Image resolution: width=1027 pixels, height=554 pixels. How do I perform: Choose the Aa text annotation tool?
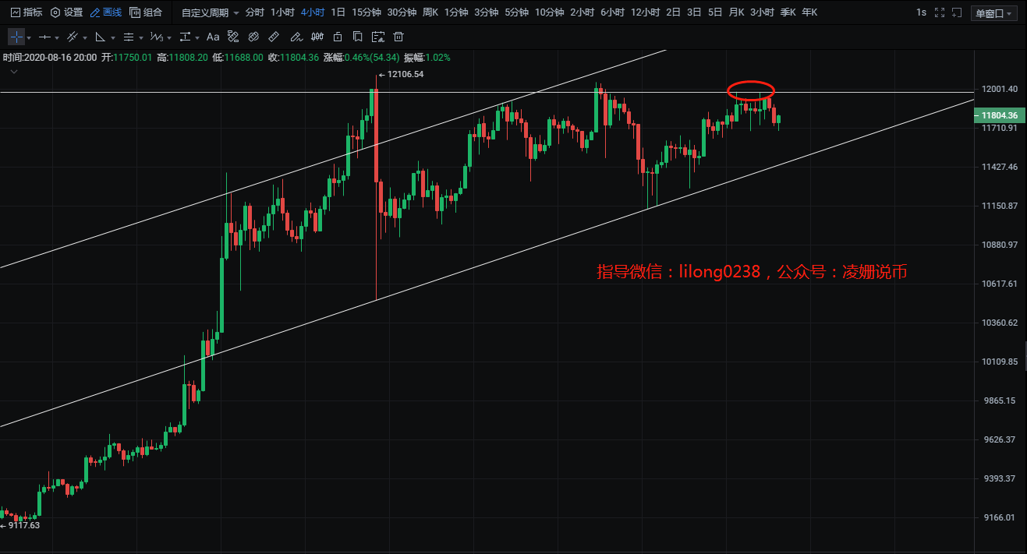click(x=213, y=37)
